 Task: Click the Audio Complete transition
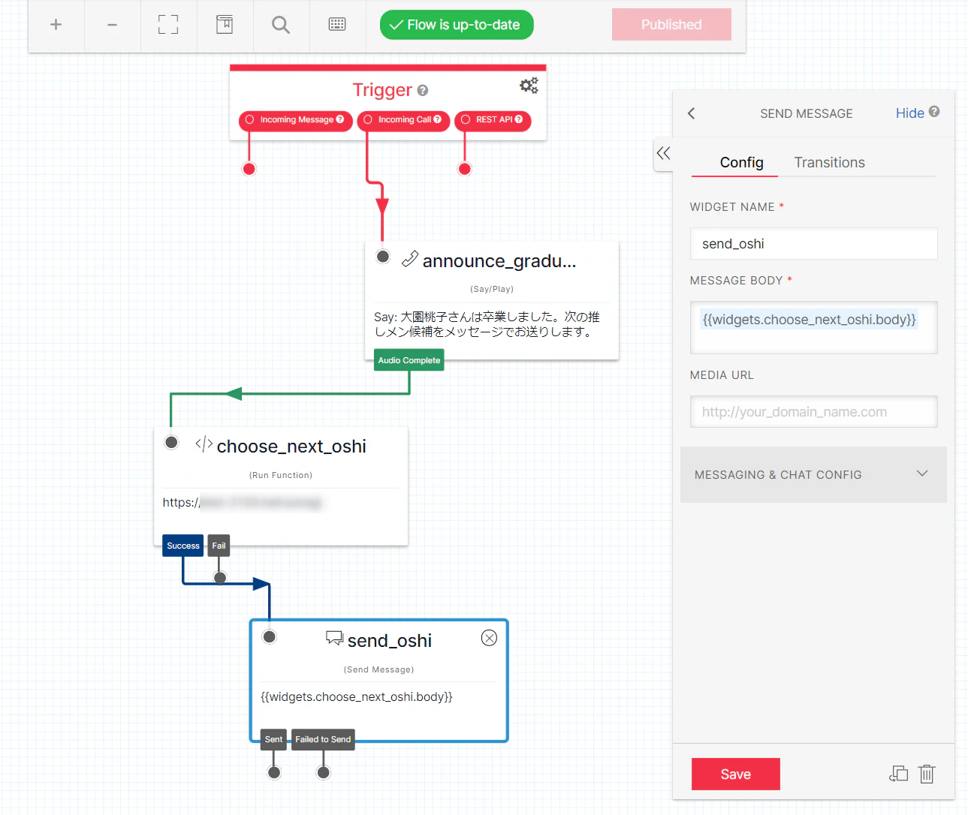coord(409,360)
